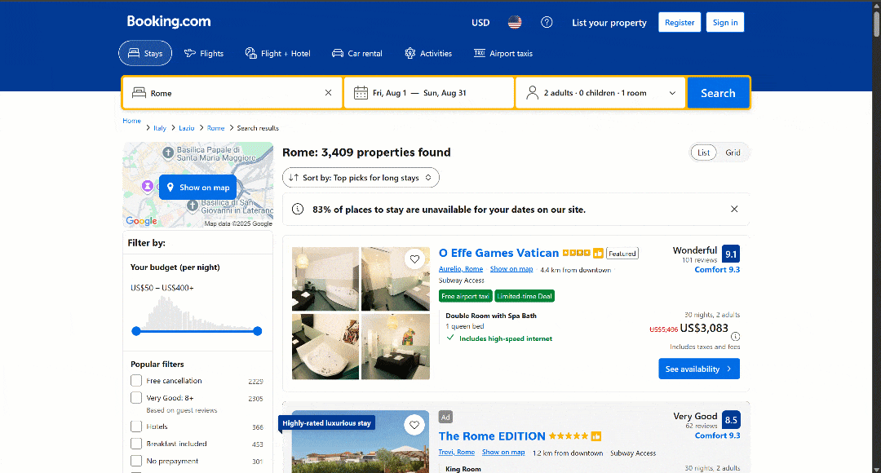Click the thumbs-up icon beside Rome EDITION stars

(x=596, y=436)
